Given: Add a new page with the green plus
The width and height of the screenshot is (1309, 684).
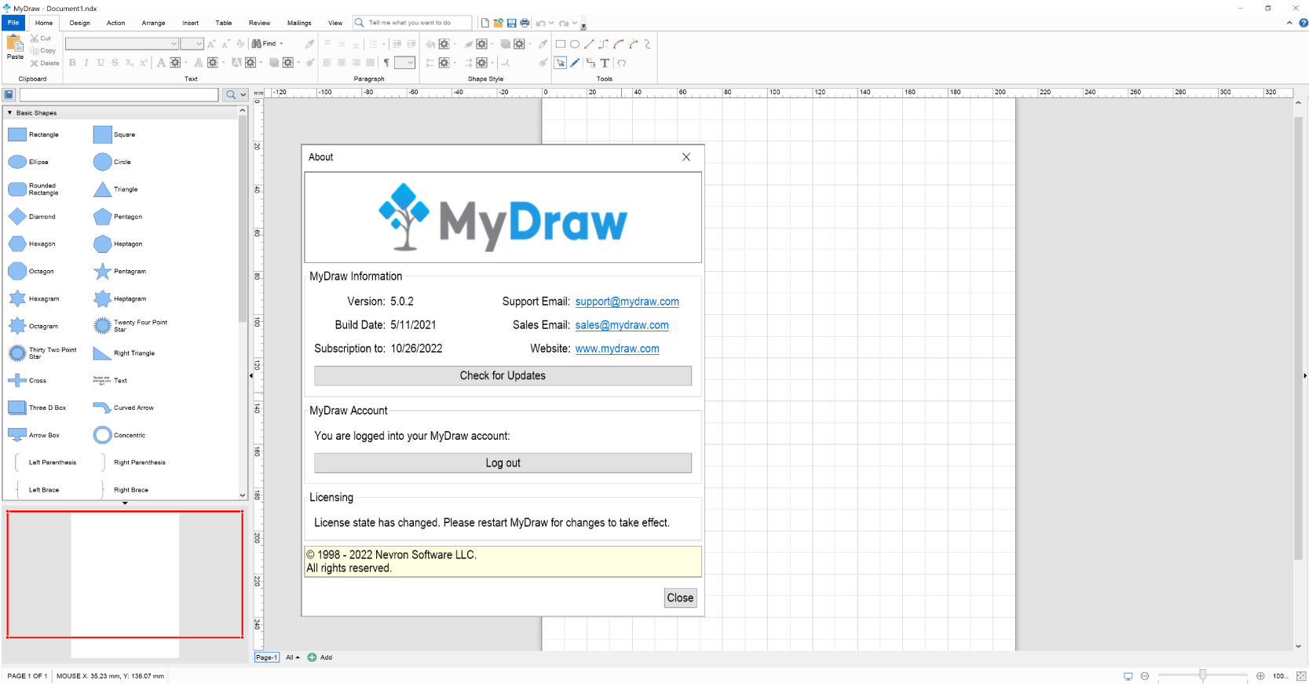Looking at the screenshot, I should pyautogui.click(x=312, y=657).
